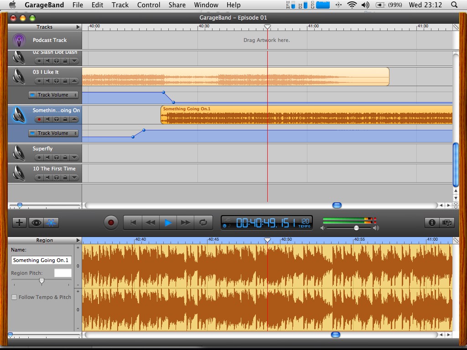Click the LCD time format clock icon
This screenshot has height=350, width=467.
[x=225, y=226]
